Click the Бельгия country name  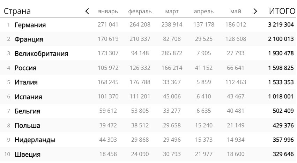coord(27,111)
